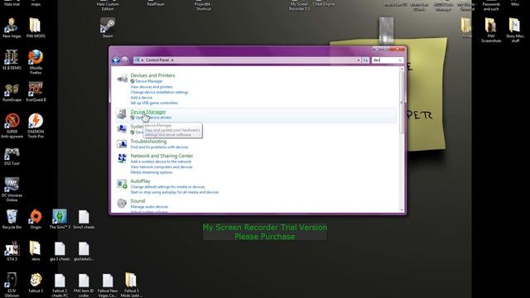Viewport: 530px width, 298px height.
Task: Open Device Manager under Devices and Printers
Action: (149, 81)
